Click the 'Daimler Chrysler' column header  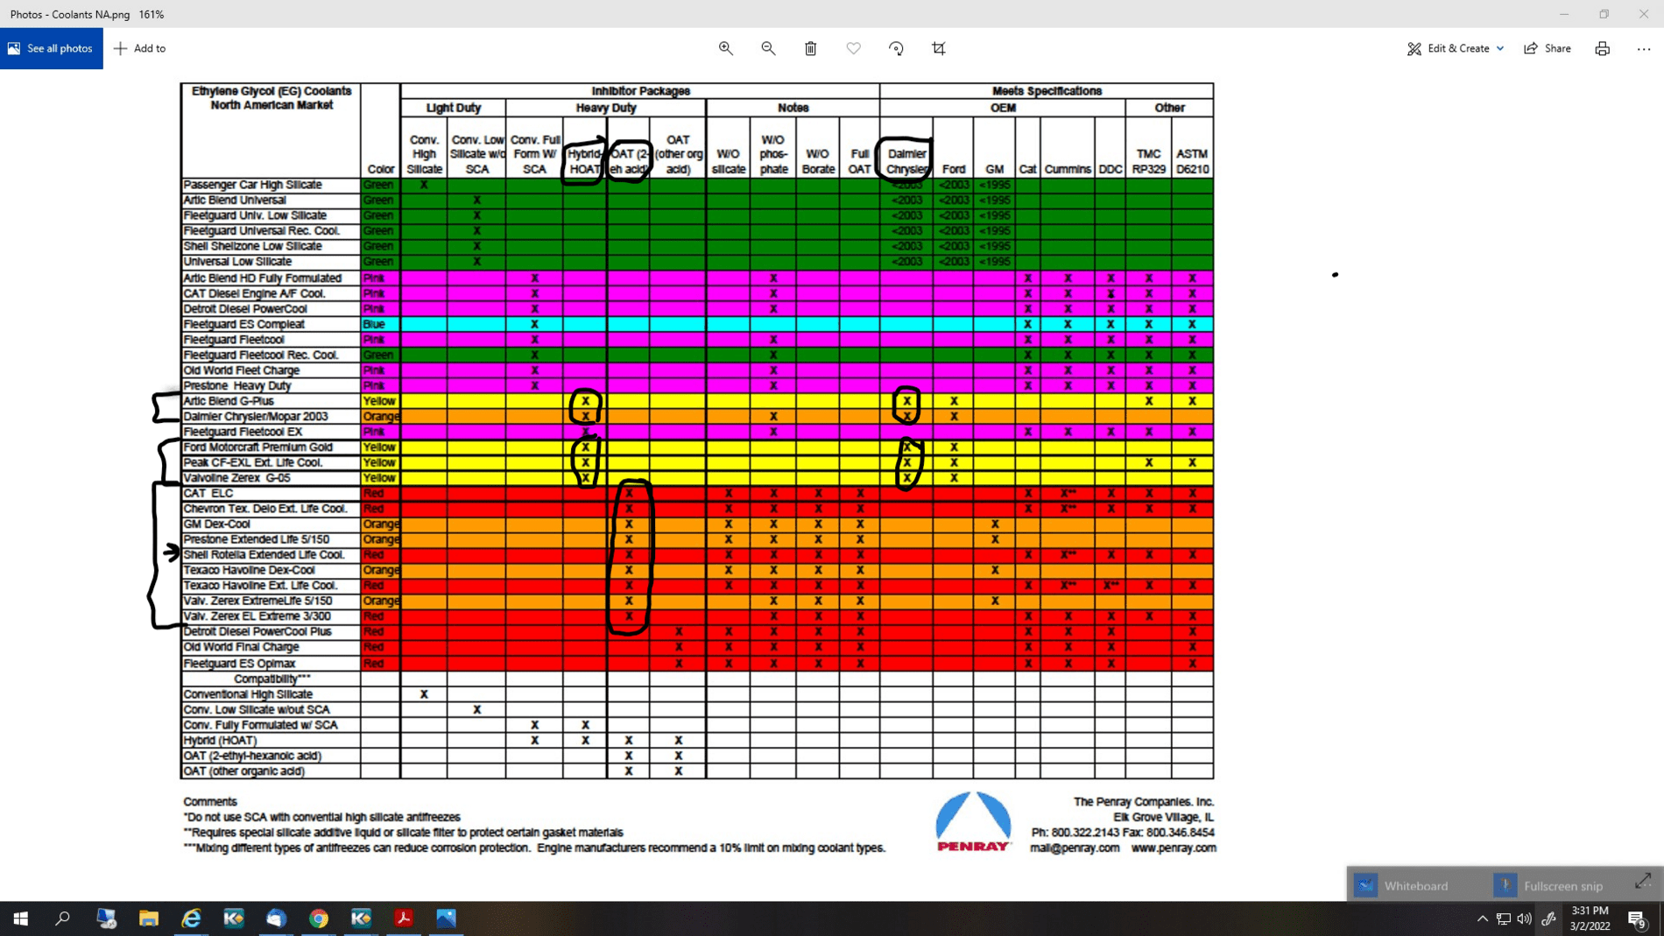906,161
